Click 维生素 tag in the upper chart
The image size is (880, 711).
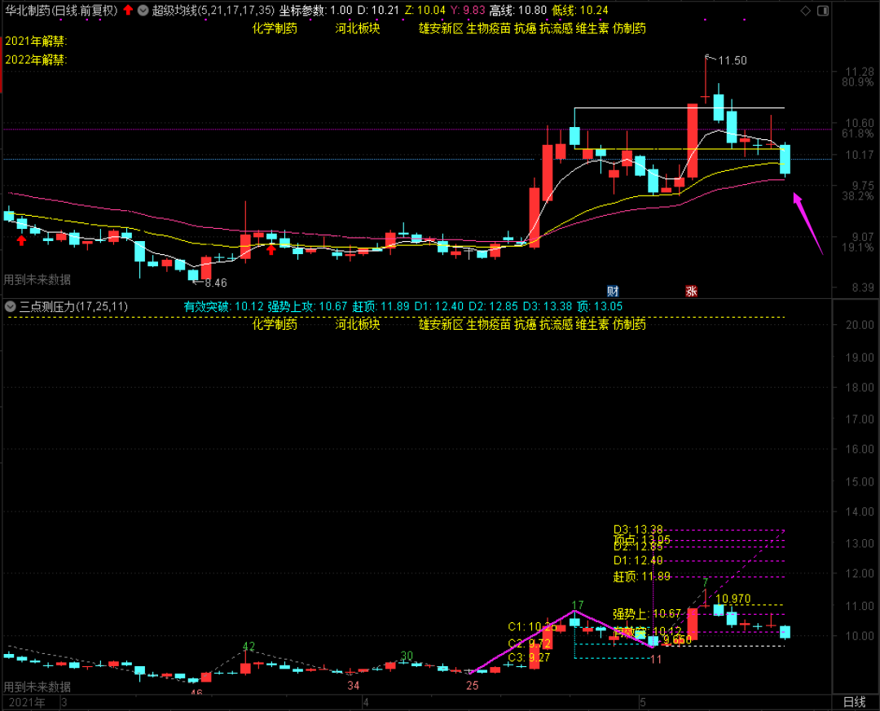pyautogui.click(x=592, y=28)
